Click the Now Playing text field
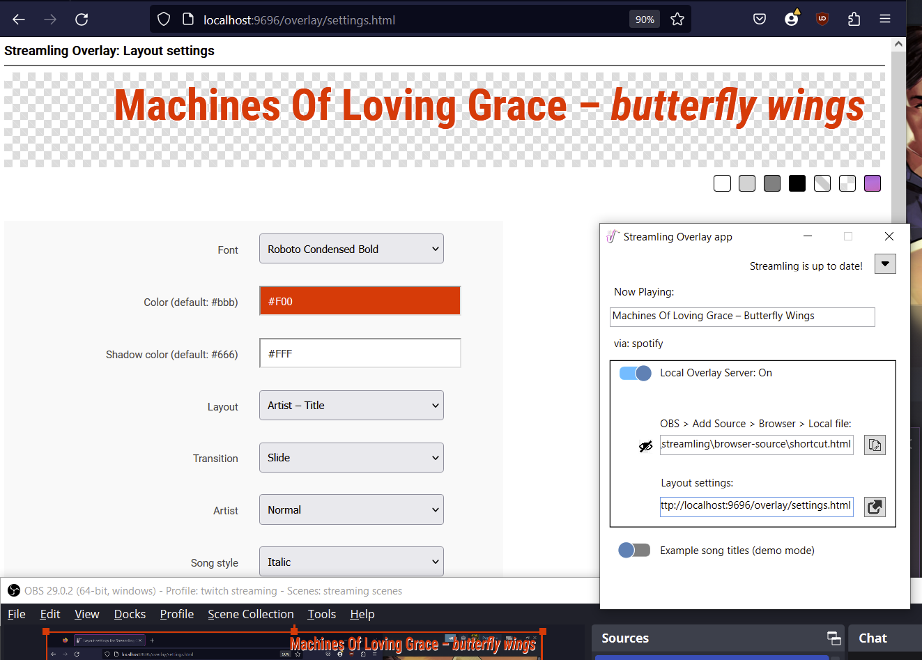 [742, 316]
